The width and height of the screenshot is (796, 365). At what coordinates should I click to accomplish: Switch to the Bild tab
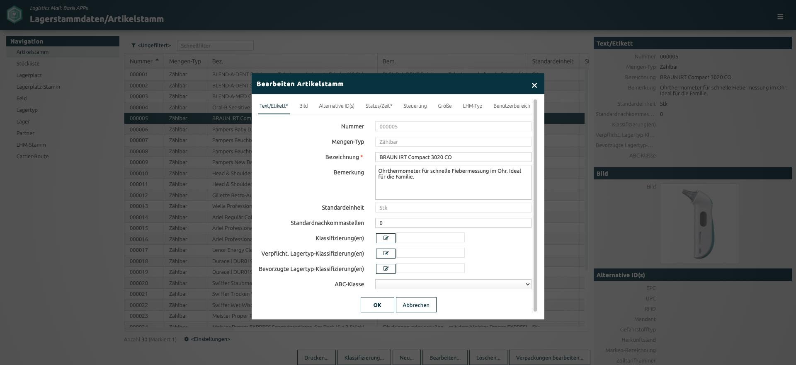[303, 106]
